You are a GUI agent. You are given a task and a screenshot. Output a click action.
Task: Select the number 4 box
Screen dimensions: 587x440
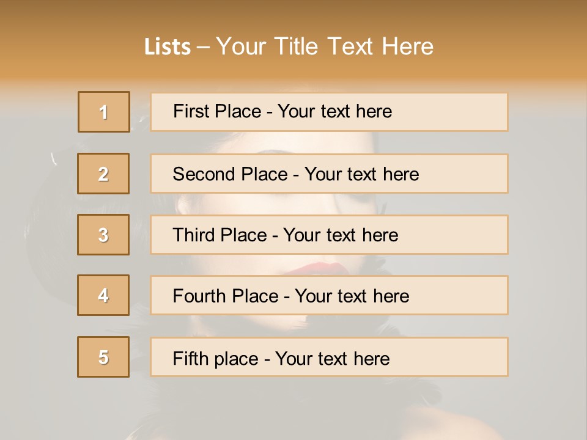click(103, 295)
